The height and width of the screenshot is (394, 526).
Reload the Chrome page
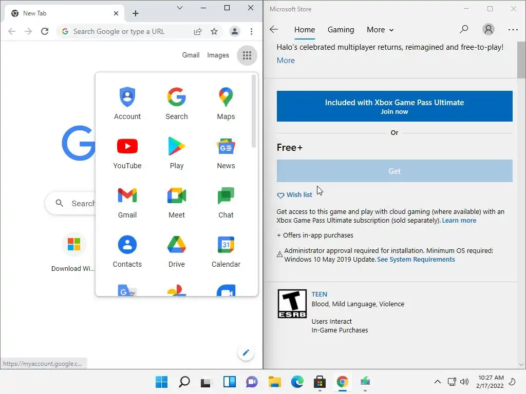[45, 31]
